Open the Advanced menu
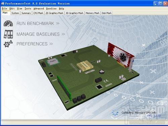The width and height of the screenshot is (168, 126). pyautogui.click(x=39, y=8)
